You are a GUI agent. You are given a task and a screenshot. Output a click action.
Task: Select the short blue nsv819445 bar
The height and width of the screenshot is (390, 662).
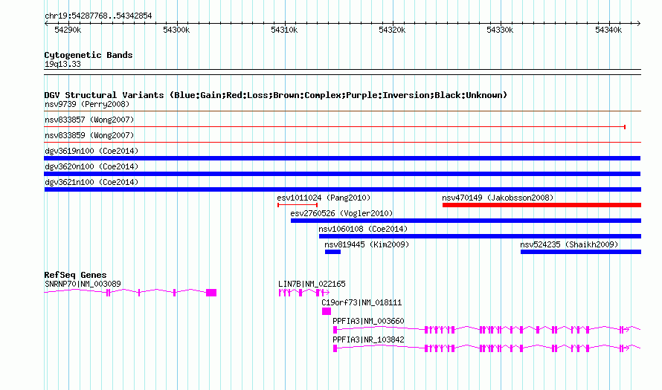(332, 252)
